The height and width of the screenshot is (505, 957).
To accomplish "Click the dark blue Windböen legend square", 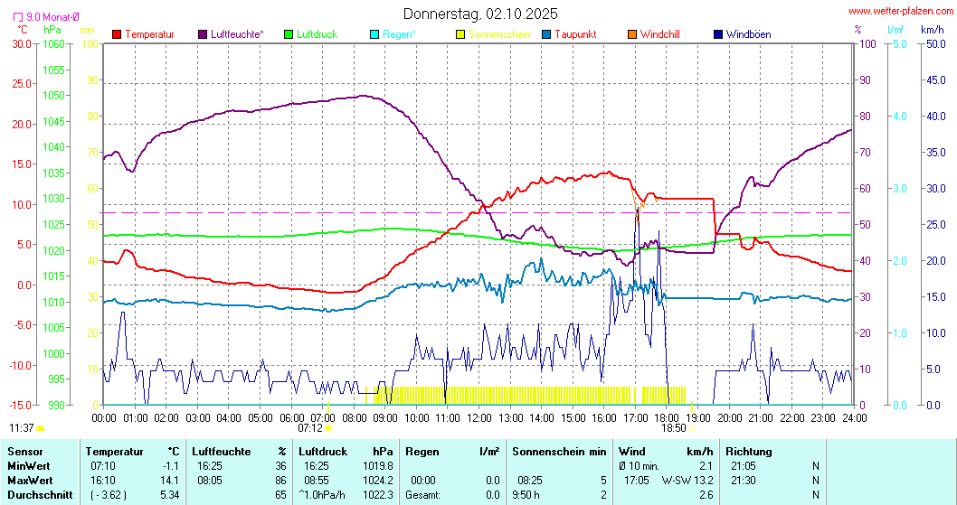I will click(718, 34).
